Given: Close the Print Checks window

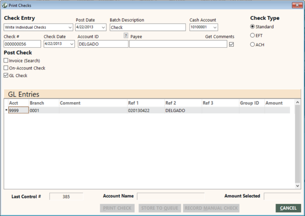Looking at the screenshot, I should click(x=297, y=5).
